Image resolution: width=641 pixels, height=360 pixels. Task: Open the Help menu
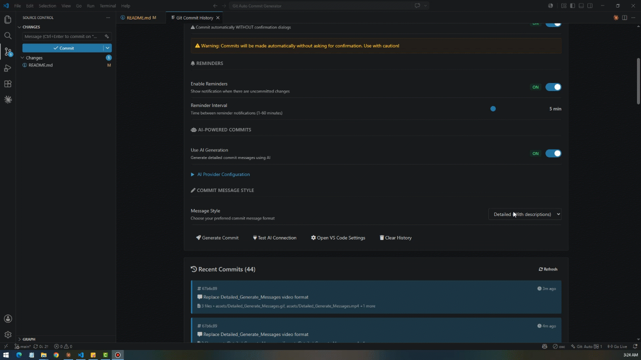[126, 5]
